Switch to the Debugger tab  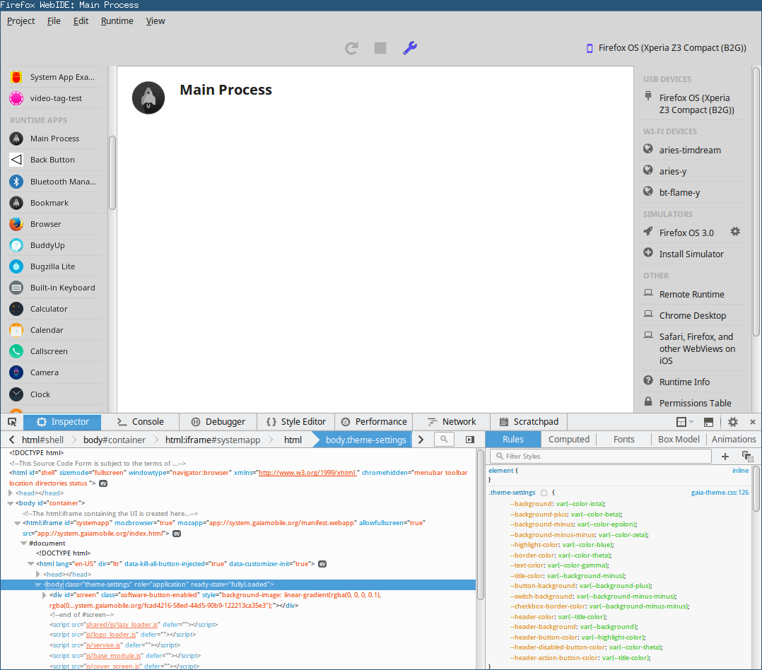(x=218, y=422)
